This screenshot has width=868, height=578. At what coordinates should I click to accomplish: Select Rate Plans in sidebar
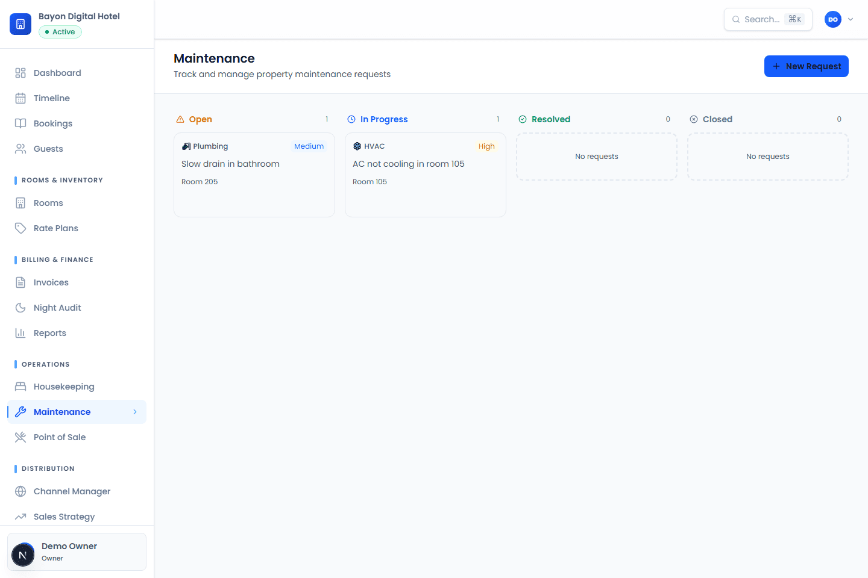(x=77, y=228)
